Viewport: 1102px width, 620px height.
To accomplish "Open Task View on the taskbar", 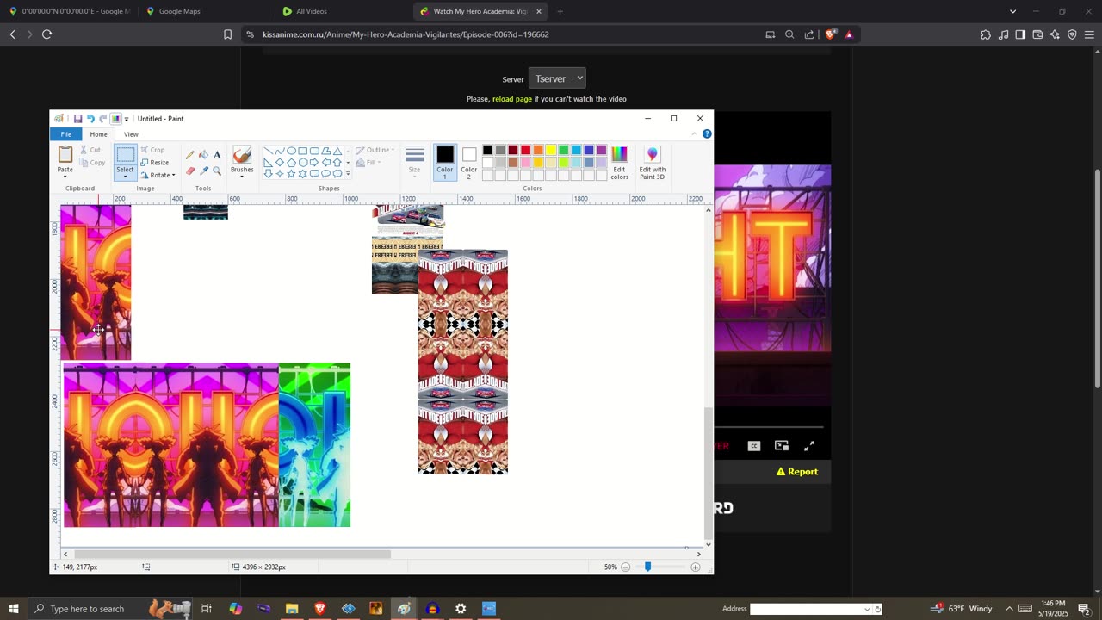I will 207,609.
